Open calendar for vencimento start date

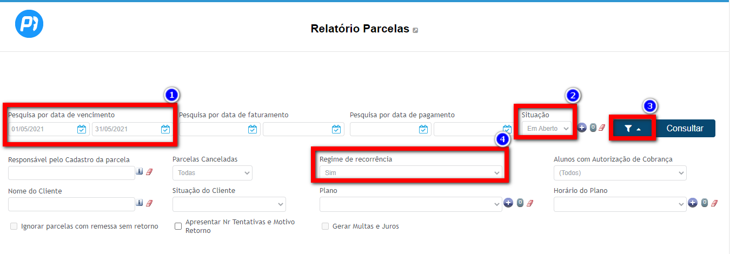[82, 129]
